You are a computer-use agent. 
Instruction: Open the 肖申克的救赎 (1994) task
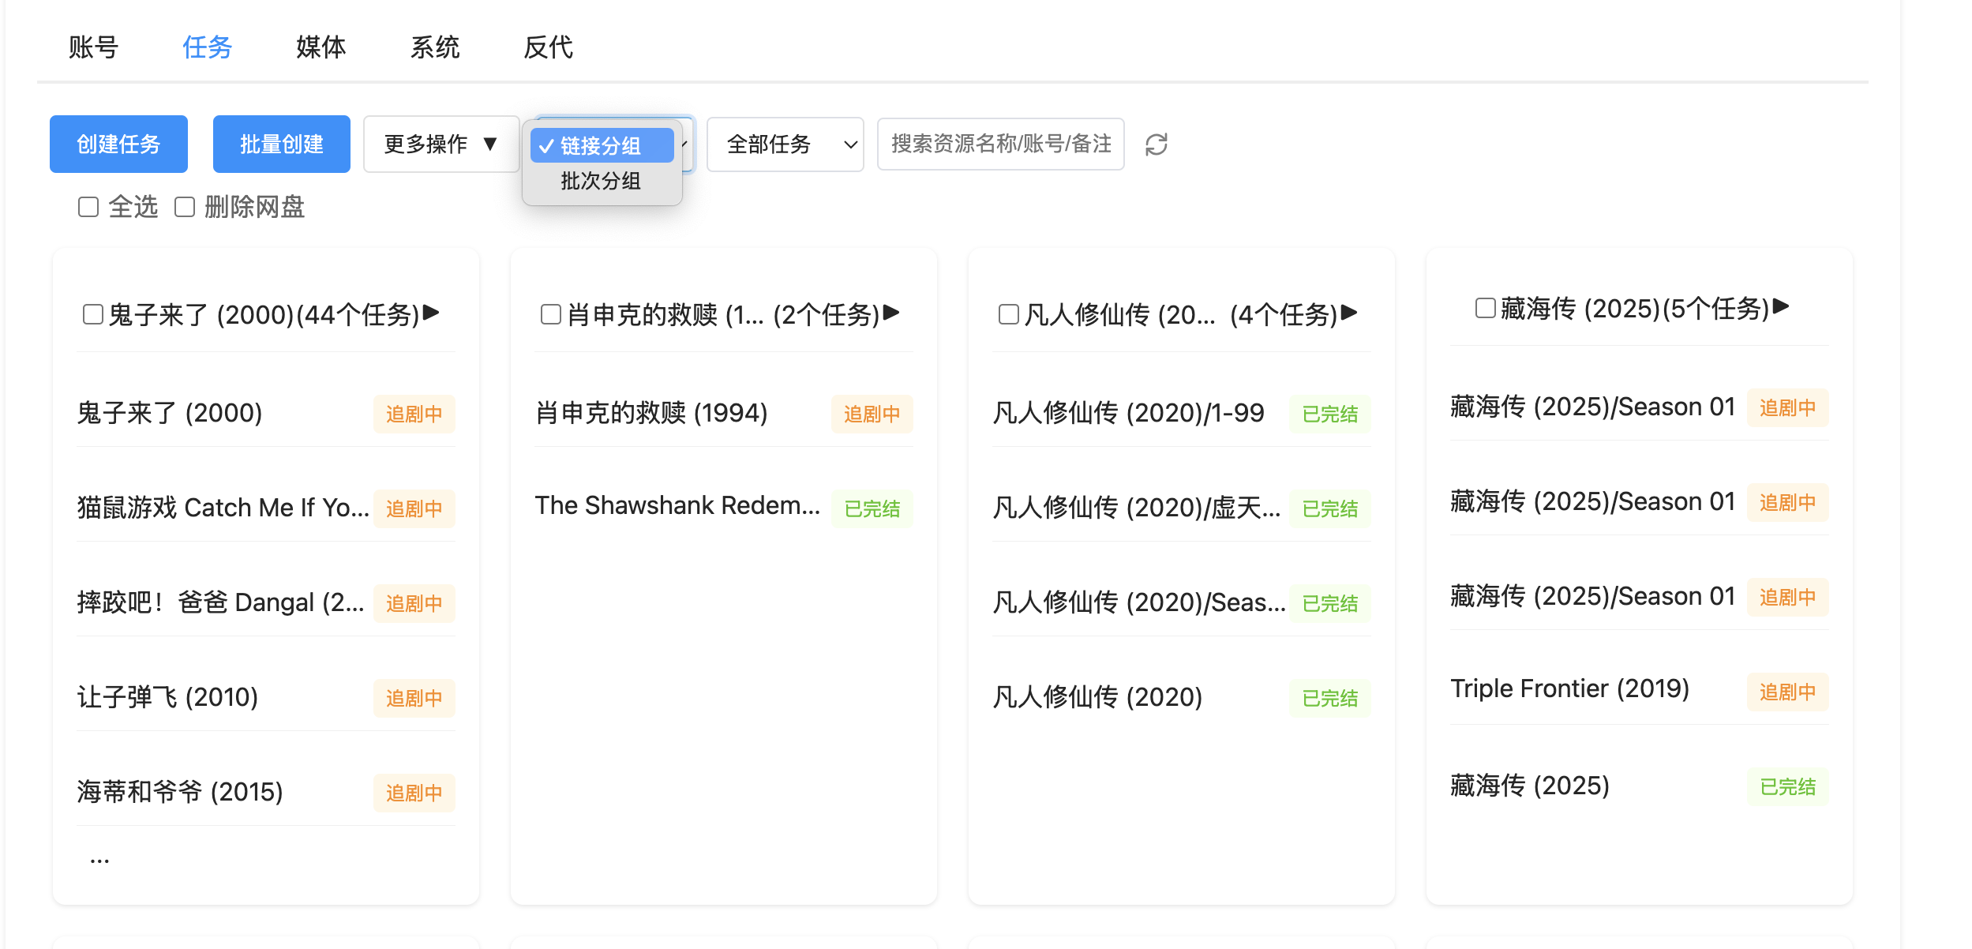point(651,413)
